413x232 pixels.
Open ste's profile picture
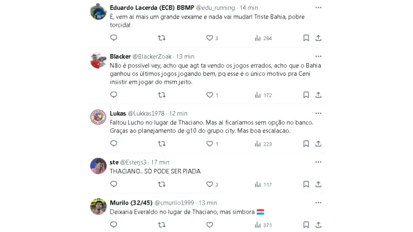pyautogui.click(x=98, y=166)
